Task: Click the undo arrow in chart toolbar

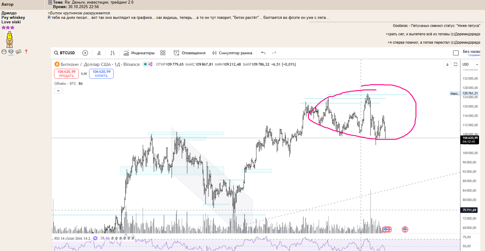Action: (263, 53)
